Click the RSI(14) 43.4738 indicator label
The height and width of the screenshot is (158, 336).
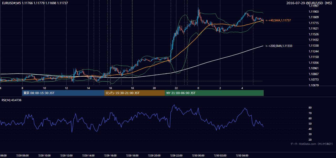12,100
